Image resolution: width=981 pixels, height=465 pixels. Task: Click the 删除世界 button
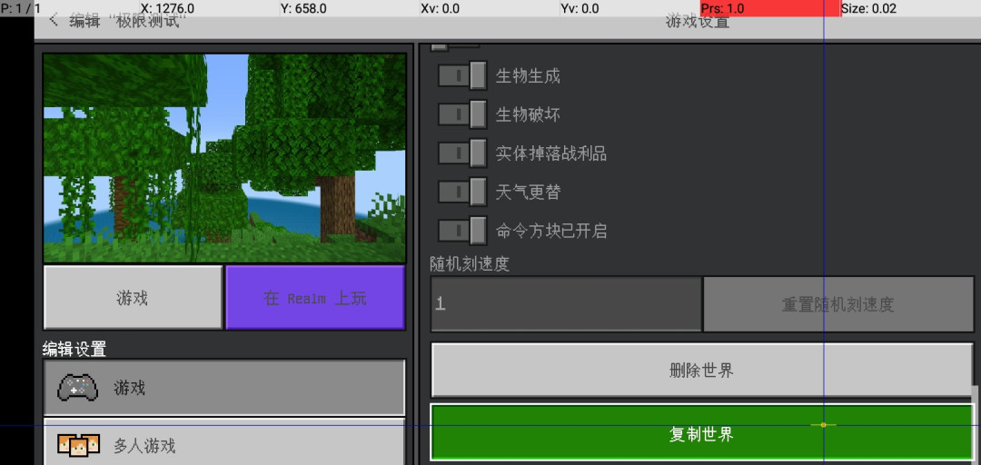point(702,370)
